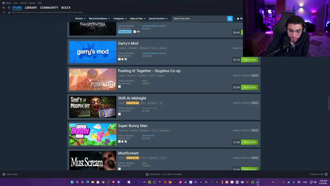Open the Shift At Midnight title link
Viewport: 330px width, 186px height.
tap(132, 98)
